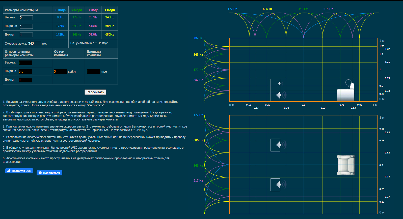Screen dimensions: 403x219
Task: Select the lower speaker in the floor plan view
Action: pos(278,185)
